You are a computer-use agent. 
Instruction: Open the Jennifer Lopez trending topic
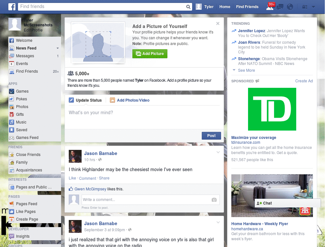[251, 31]
